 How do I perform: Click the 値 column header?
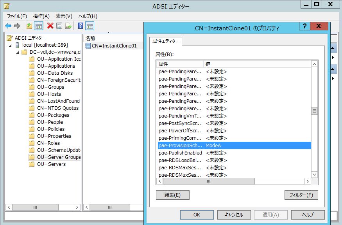click(x=257, y=64)
